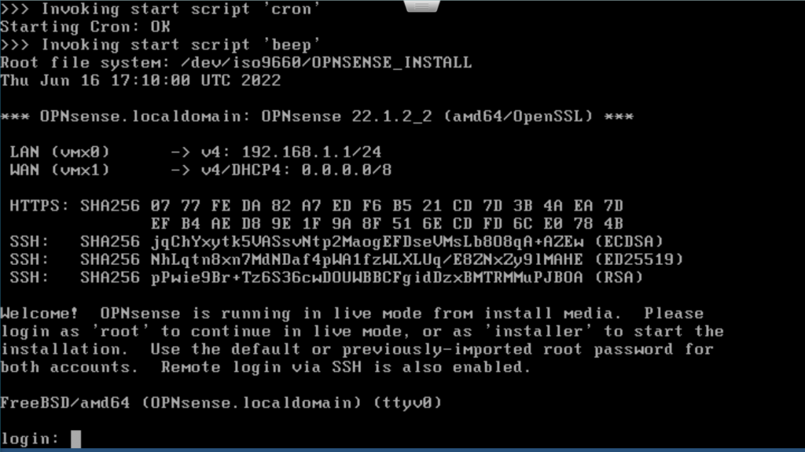Click the OPNsense 22.1.2_2 version banner
The image size is (805, 452).
[317, 116]
